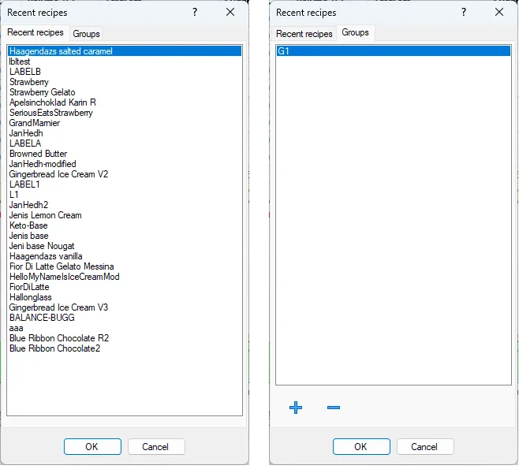519x473 pixels.
Task: Choose Blue Ribbon Chocolate2 recipe
Action: (x=125, y=348)
